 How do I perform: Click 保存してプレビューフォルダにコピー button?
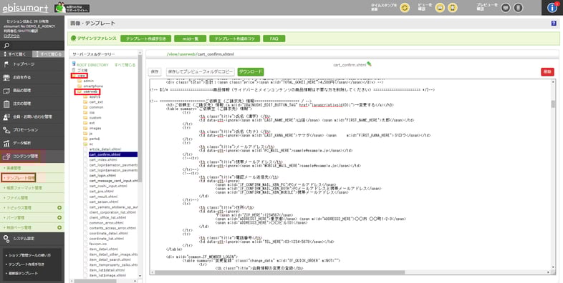[201, 72]
